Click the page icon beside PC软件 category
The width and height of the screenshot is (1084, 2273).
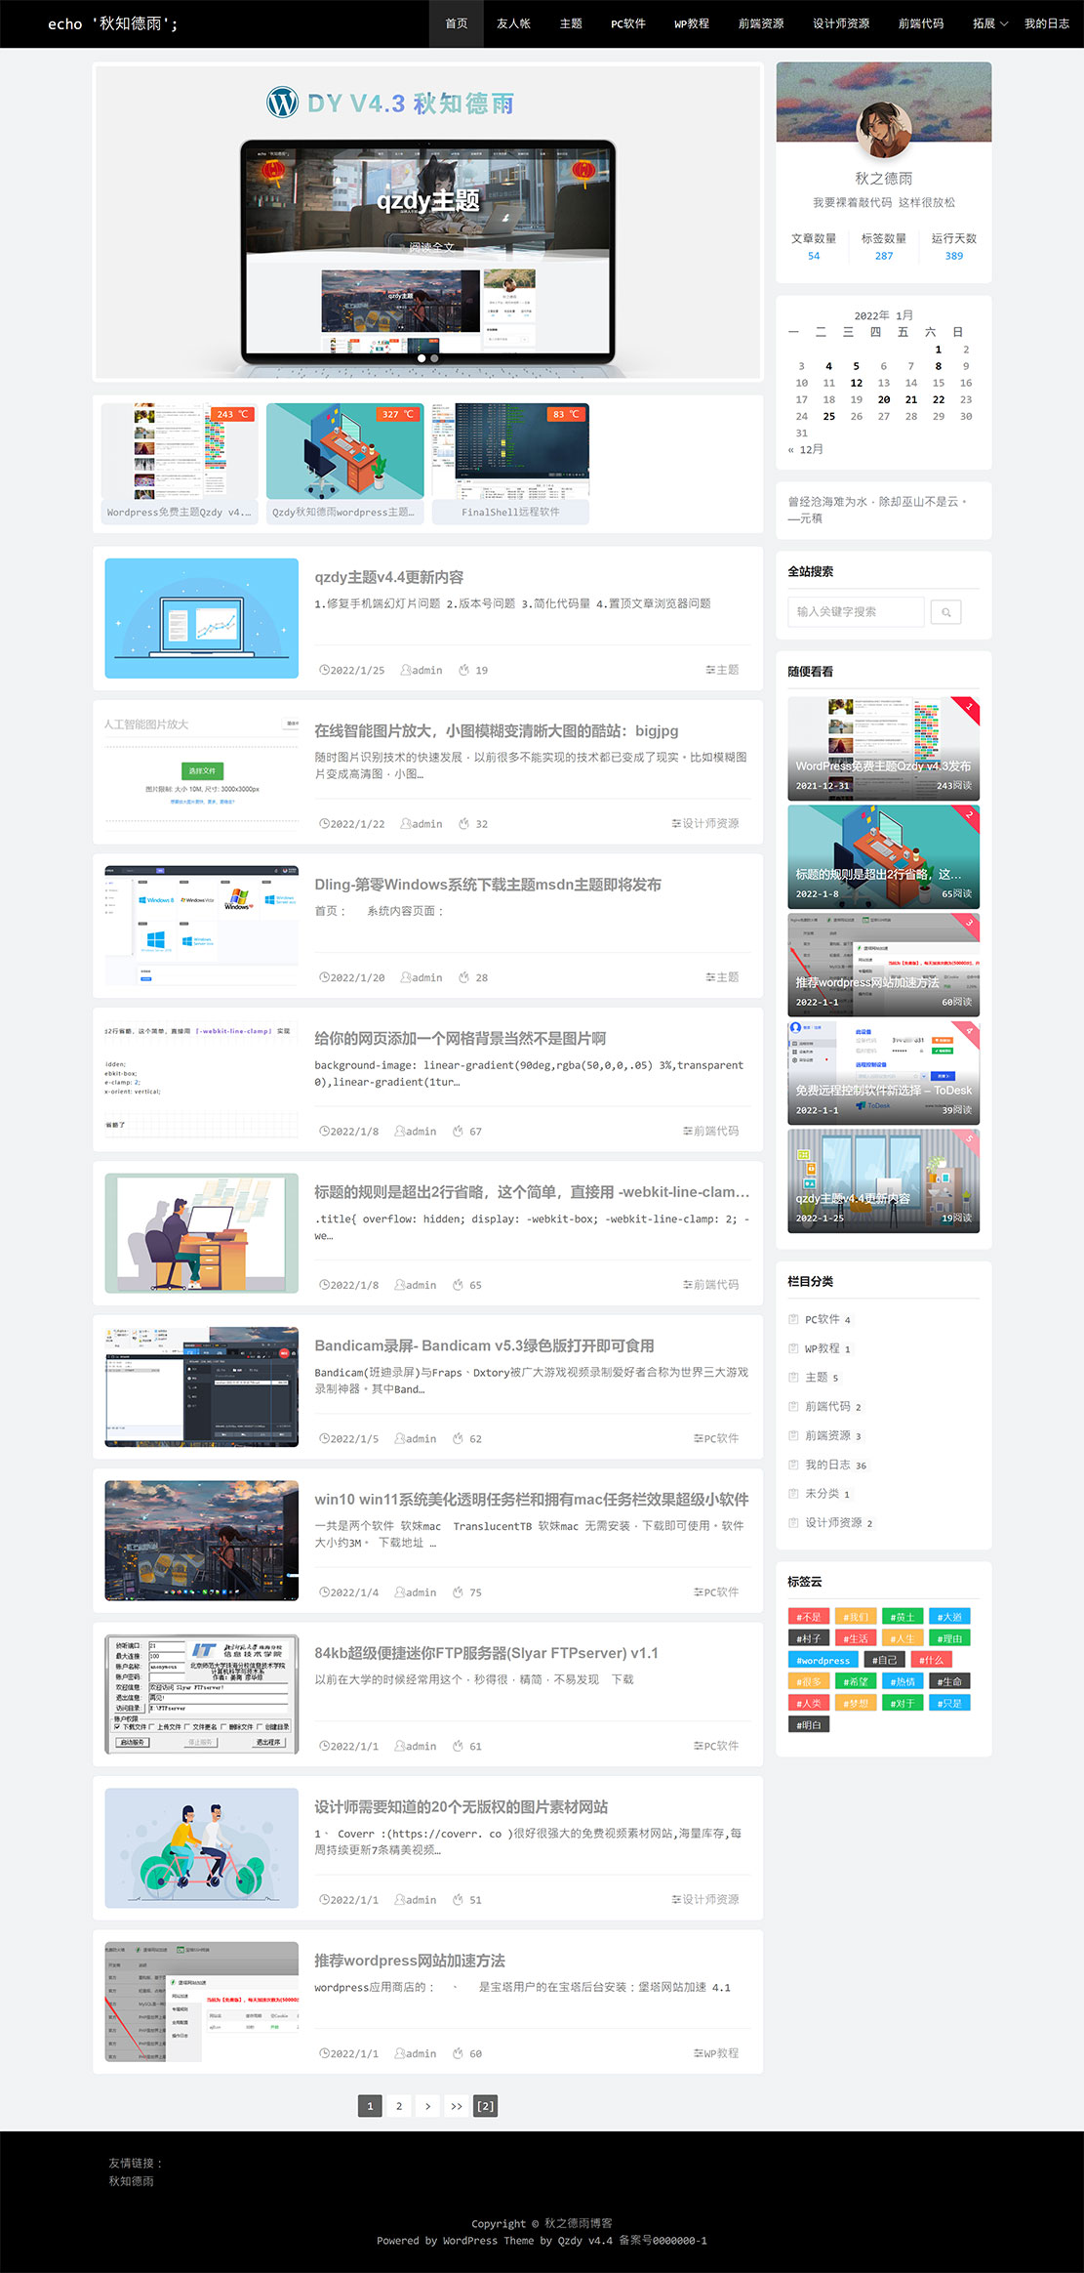(793, 1319)
